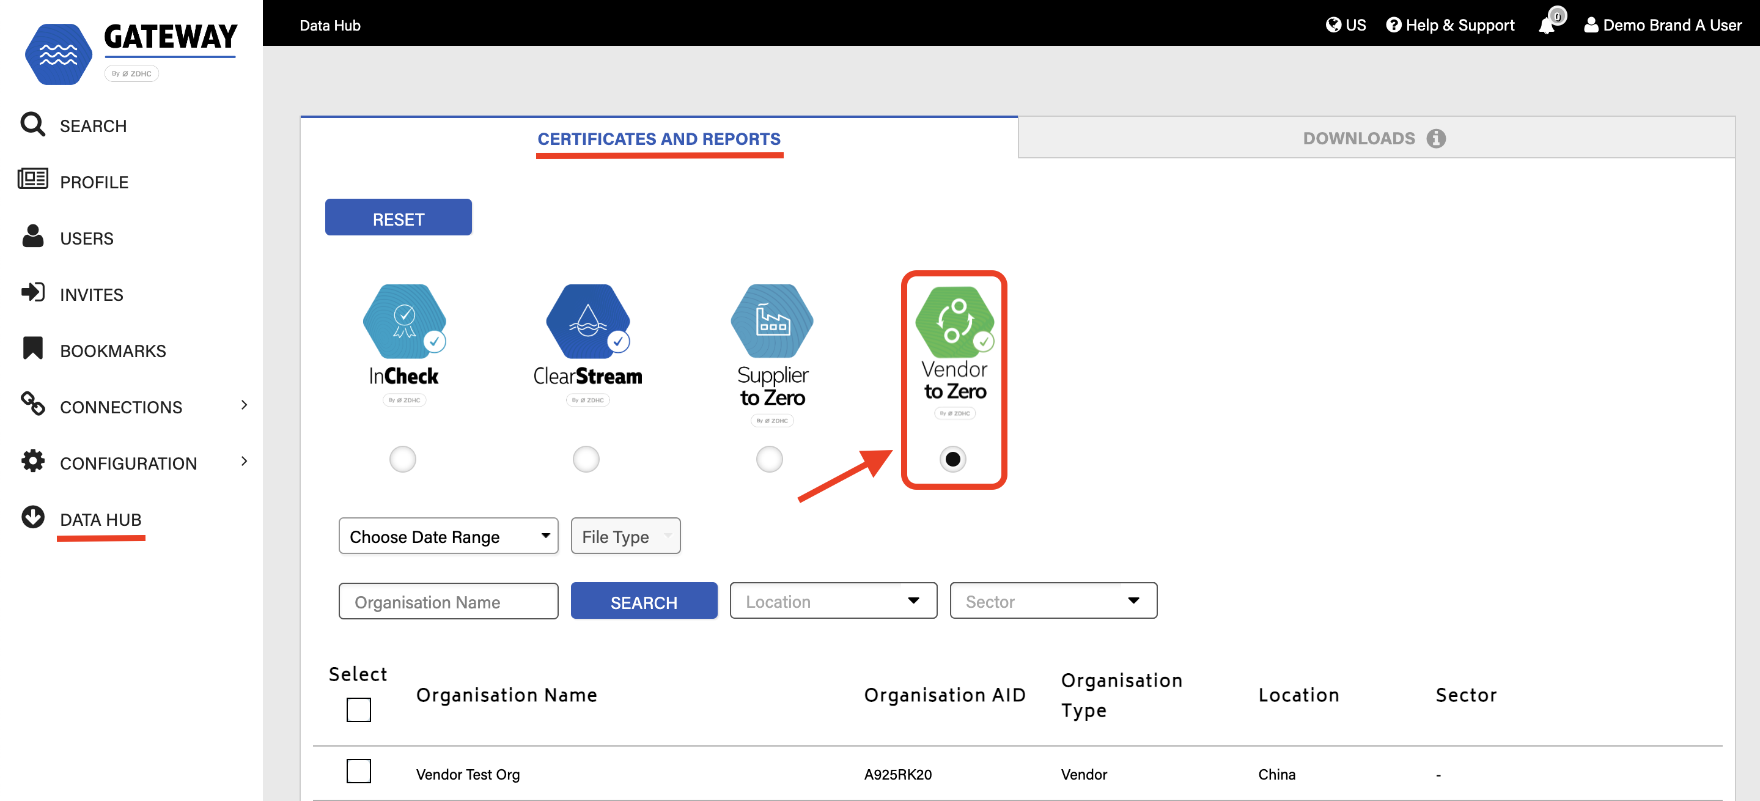This screenshot has height=801, width=1760.
Task: Open DATA HUB in the sidebar menu
Action: click(100, 519)
